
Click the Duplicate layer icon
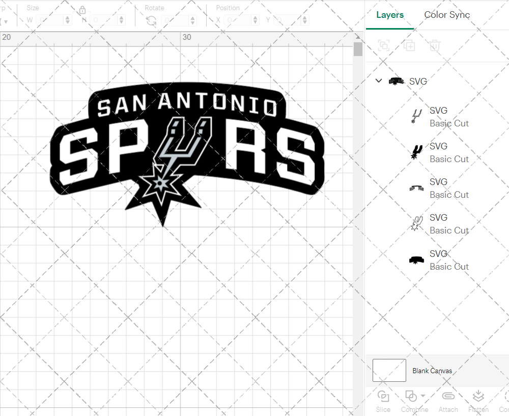tap(409, 45)
